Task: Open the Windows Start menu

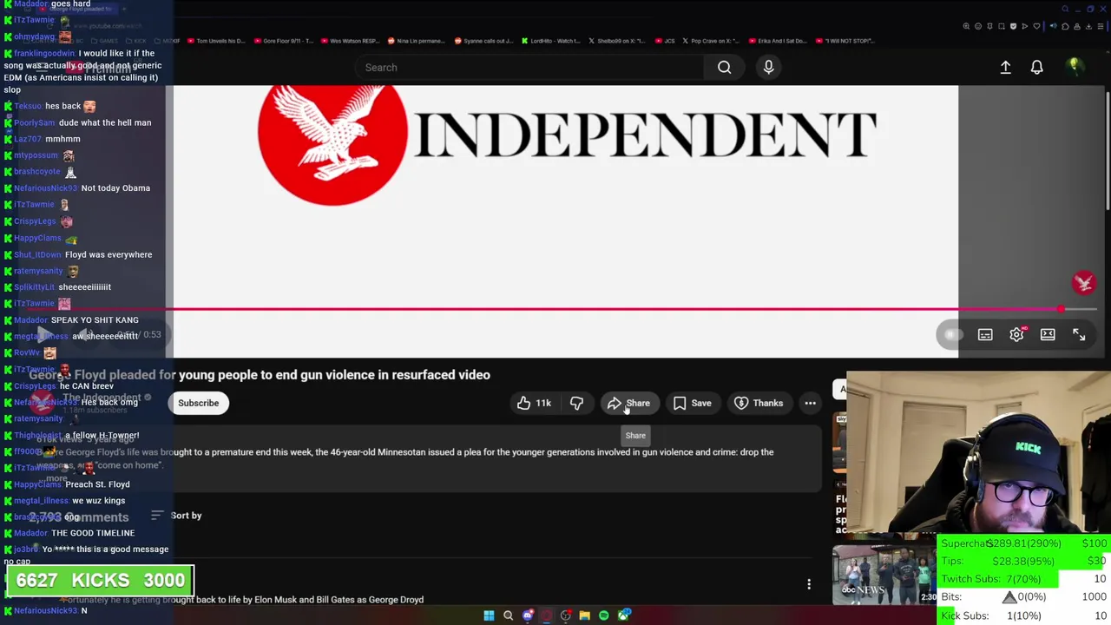Action: click(x=489, y=615)
